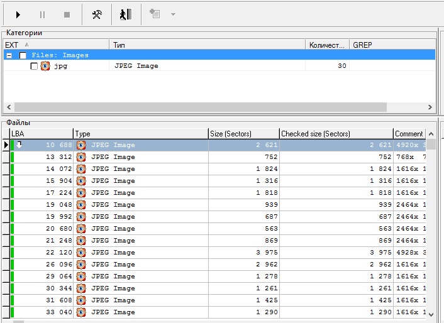The height and width of the screenshot is (323, 444).
Task: Tick the Files: Images checkbox
Action: pos(23,55)
